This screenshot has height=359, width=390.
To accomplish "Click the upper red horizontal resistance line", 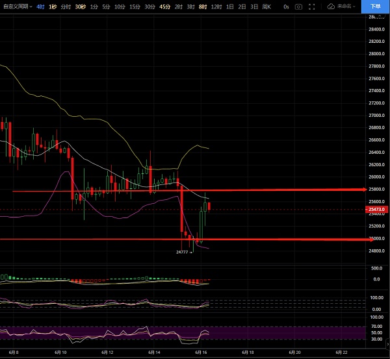I will [x=260, y=190].
